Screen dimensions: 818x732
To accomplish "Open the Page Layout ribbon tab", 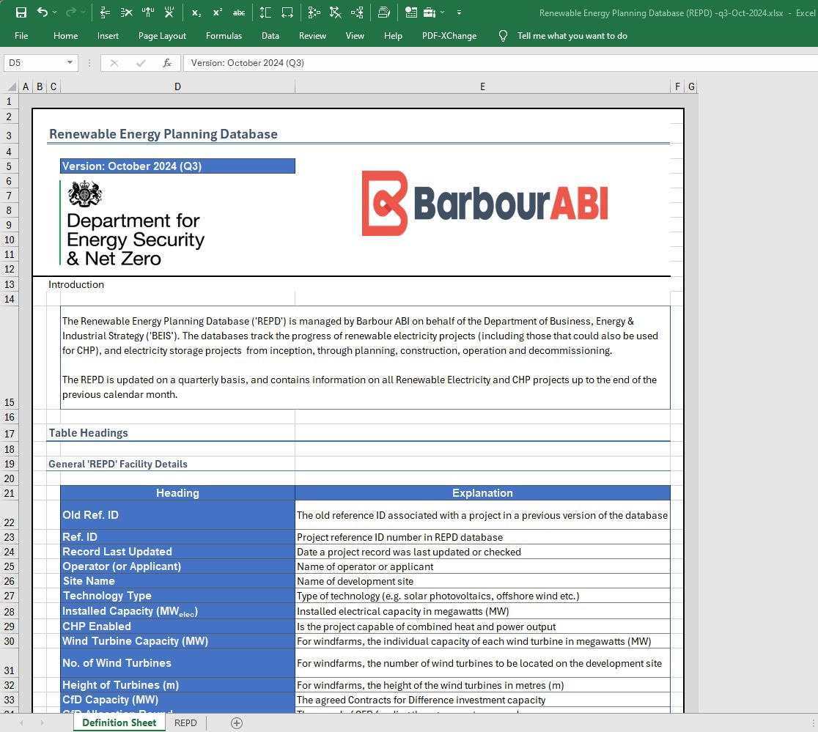I will (162, 36).
